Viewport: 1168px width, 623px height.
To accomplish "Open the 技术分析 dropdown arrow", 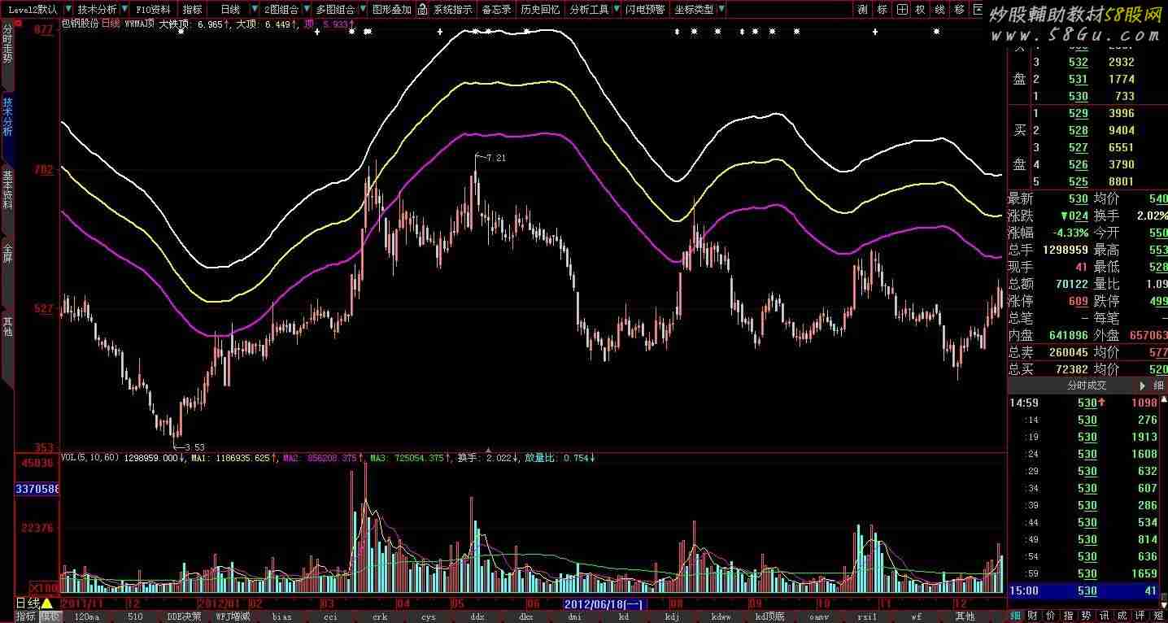I will click(x=124, y=10).
